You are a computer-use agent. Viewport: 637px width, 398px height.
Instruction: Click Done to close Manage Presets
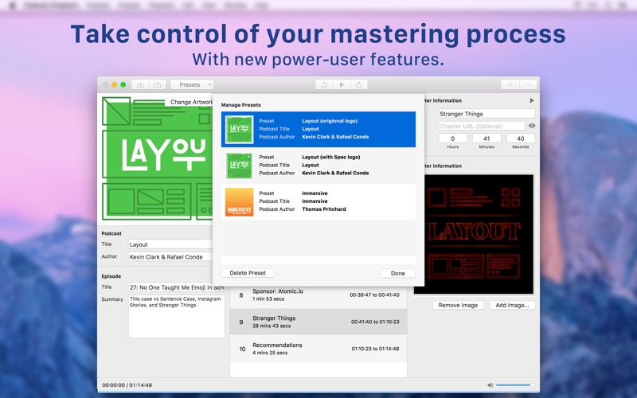(x=397, y=273)
